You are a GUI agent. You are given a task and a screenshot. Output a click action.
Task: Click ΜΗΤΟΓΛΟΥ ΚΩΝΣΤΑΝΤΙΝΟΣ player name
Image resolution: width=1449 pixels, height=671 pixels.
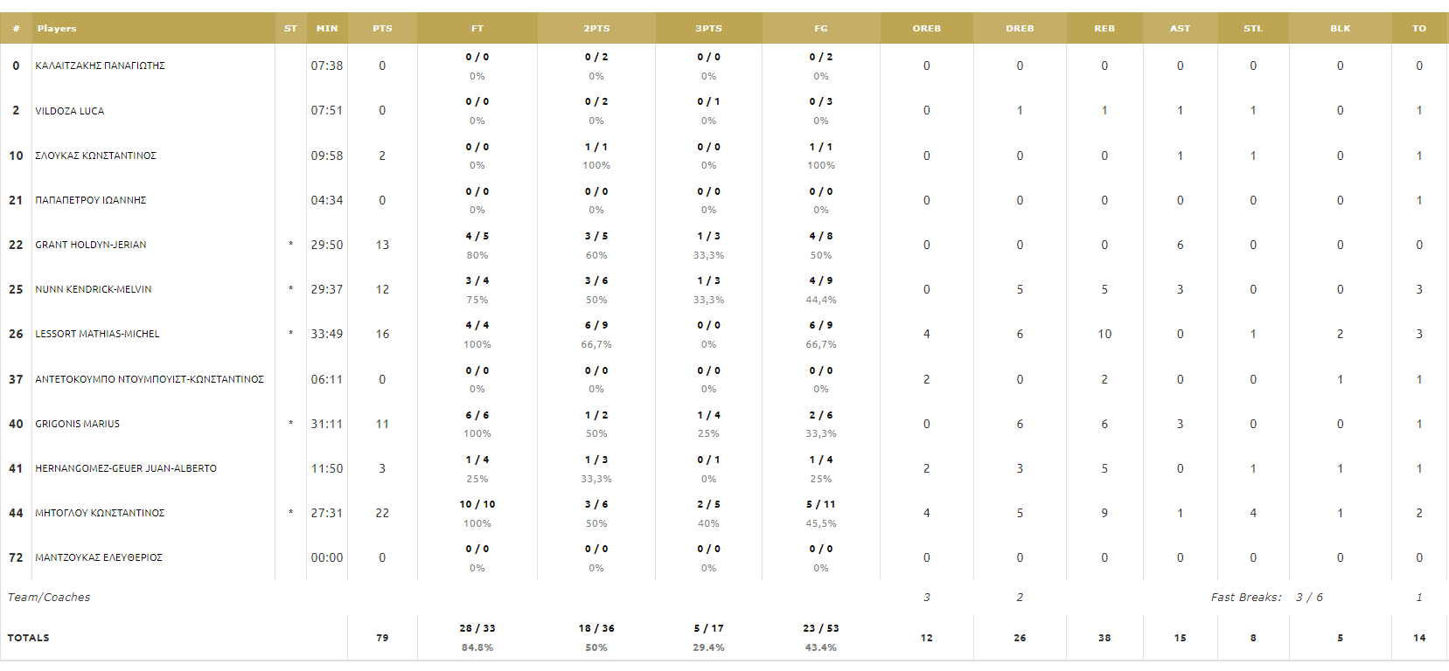(100, 513)
